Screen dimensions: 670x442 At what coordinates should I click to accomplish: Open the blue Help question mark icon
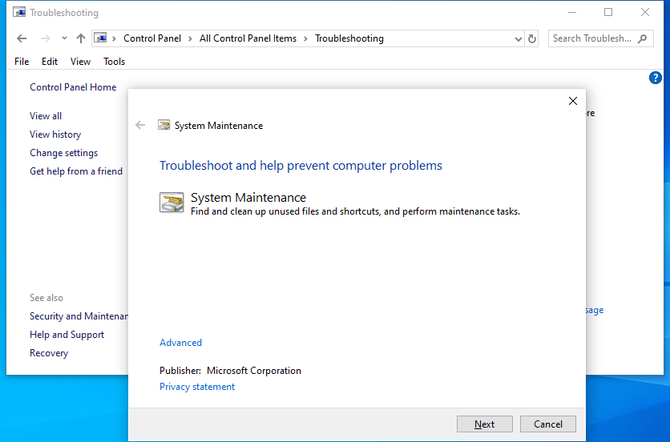tap(655, 78)
